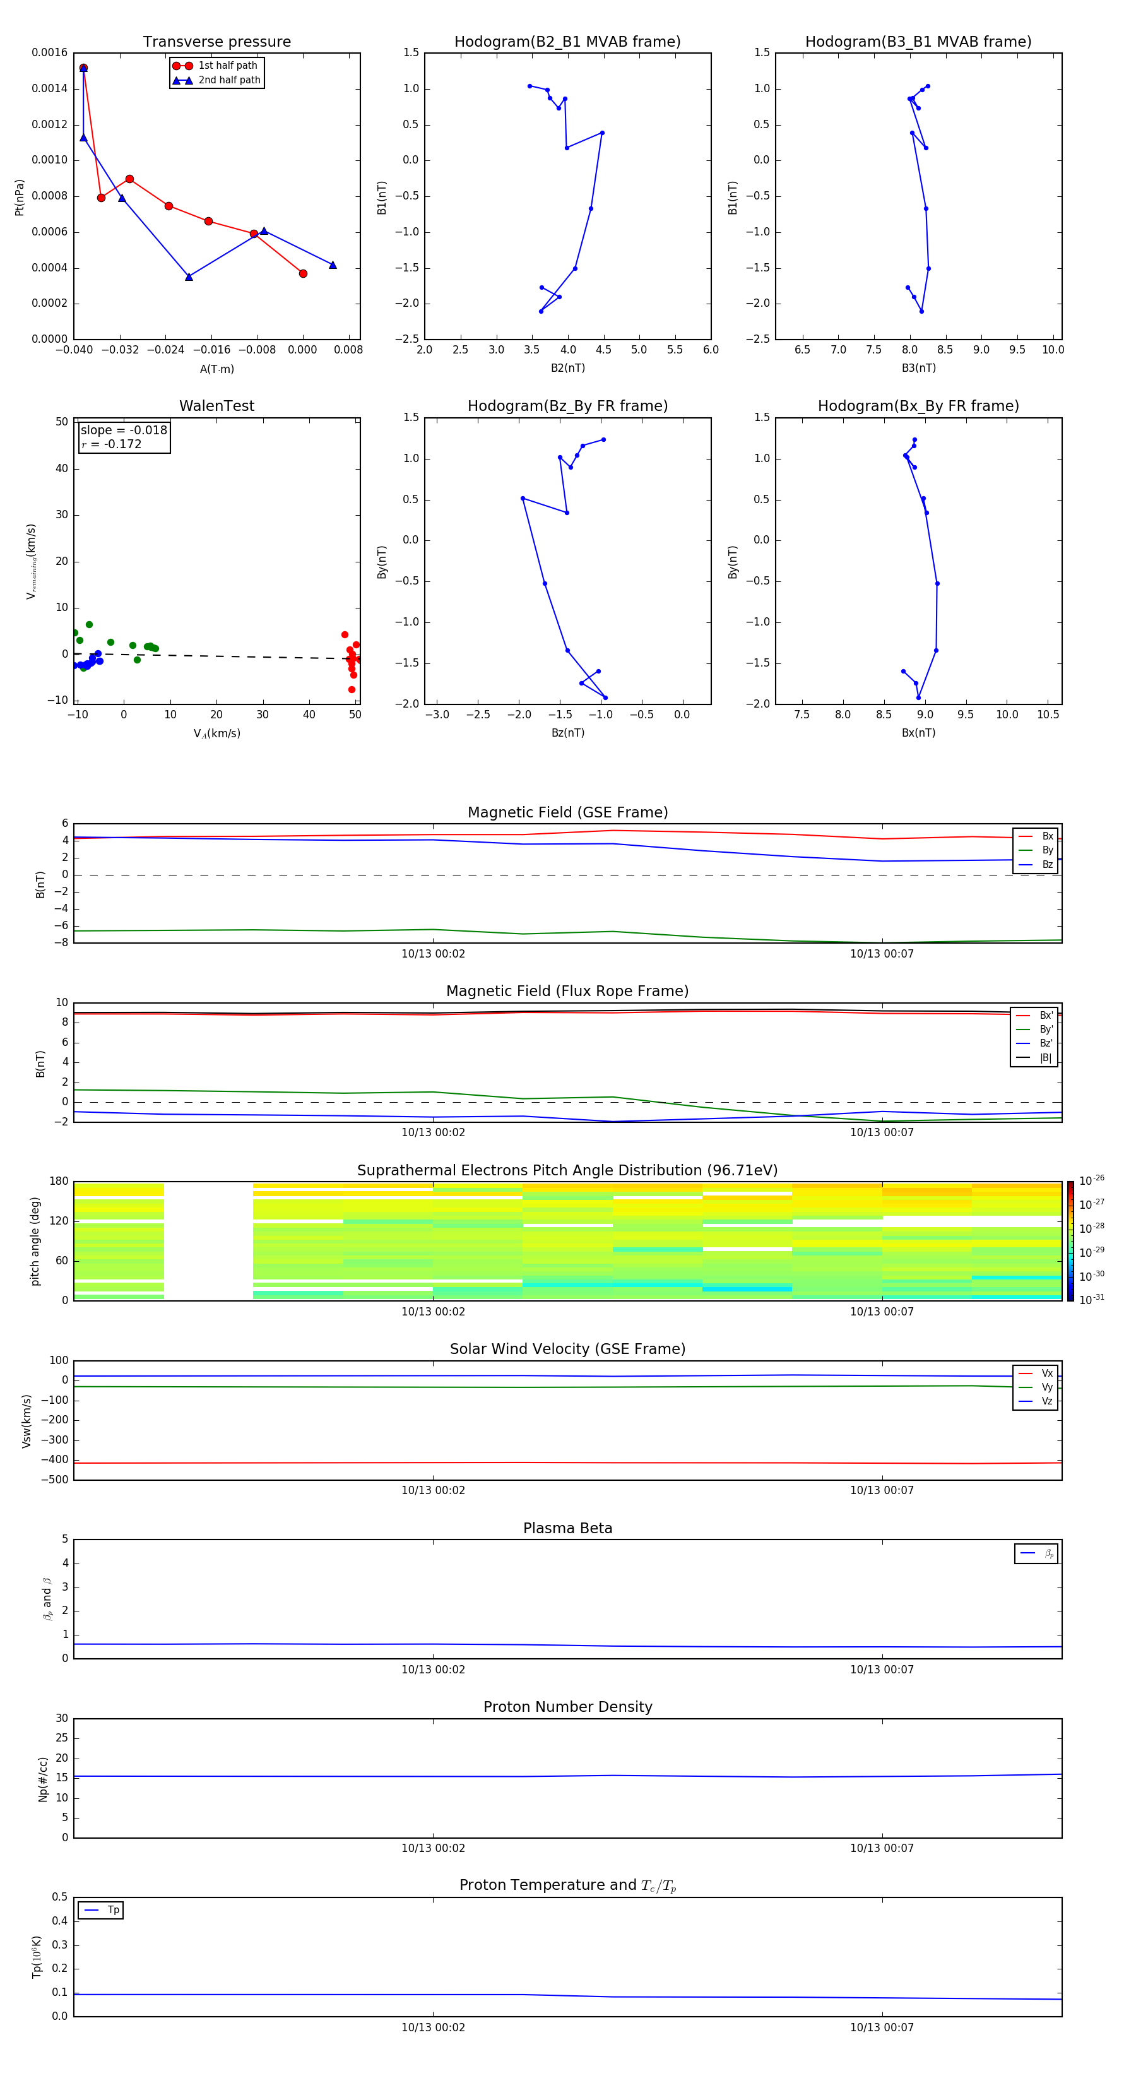Click the "Tp(10^6K)" y-axis label

pos(37,1957)
